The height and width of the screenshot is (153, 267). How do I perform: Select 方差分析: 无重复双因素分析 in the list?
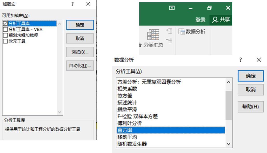171,82
